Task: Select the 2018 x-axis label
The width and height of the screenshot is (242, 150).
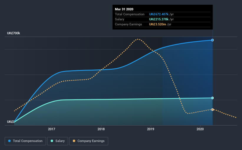Action: click(x=101, y=129)
